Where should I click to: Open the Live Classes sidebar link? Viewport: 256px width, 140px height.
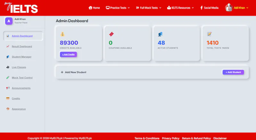click(x=19, y=67)
